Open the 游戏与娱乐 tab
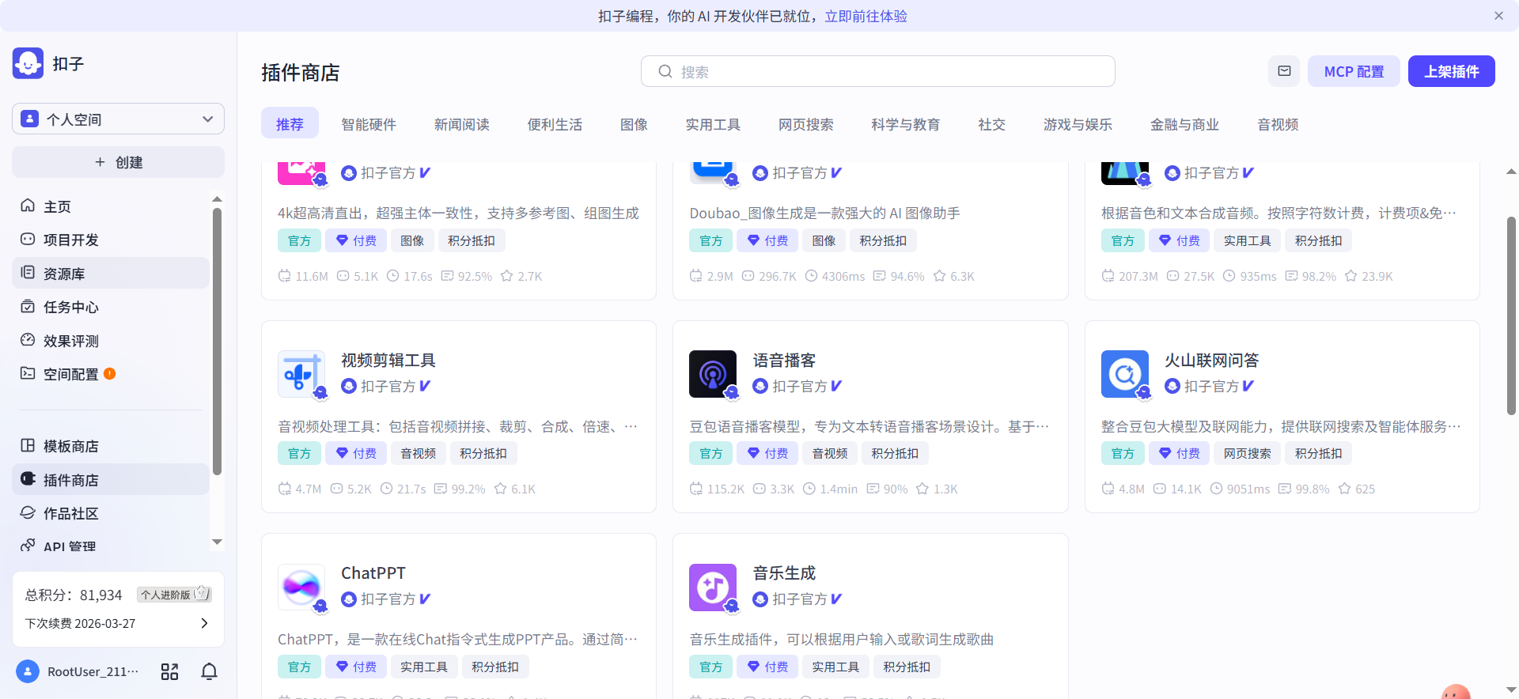The width and height of the screenshot is (1519, 699). coord(1078,124)
